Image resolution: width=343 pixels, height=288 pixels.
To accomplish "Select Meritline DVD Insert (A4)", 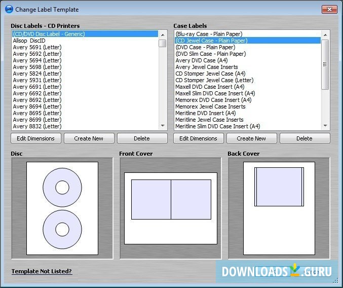I will pos(248,113).
